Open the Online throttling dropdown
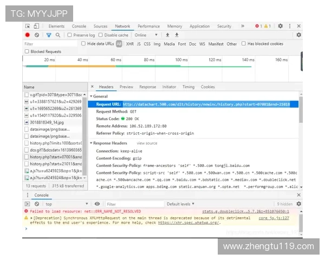Screen dimensions: 325x260 point(146,35)
